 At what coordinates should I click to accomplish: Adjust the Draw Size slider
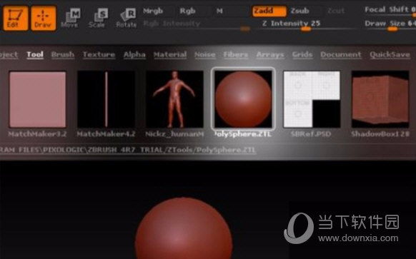(x=390, y=26)
